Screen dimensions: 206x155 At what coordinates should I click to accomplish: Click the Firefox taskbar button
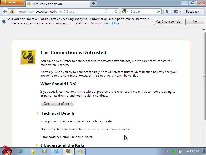coord(68,151)
